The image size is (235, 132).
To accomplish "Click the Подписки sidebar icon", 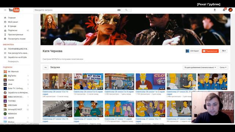I will tap(5, 30).
